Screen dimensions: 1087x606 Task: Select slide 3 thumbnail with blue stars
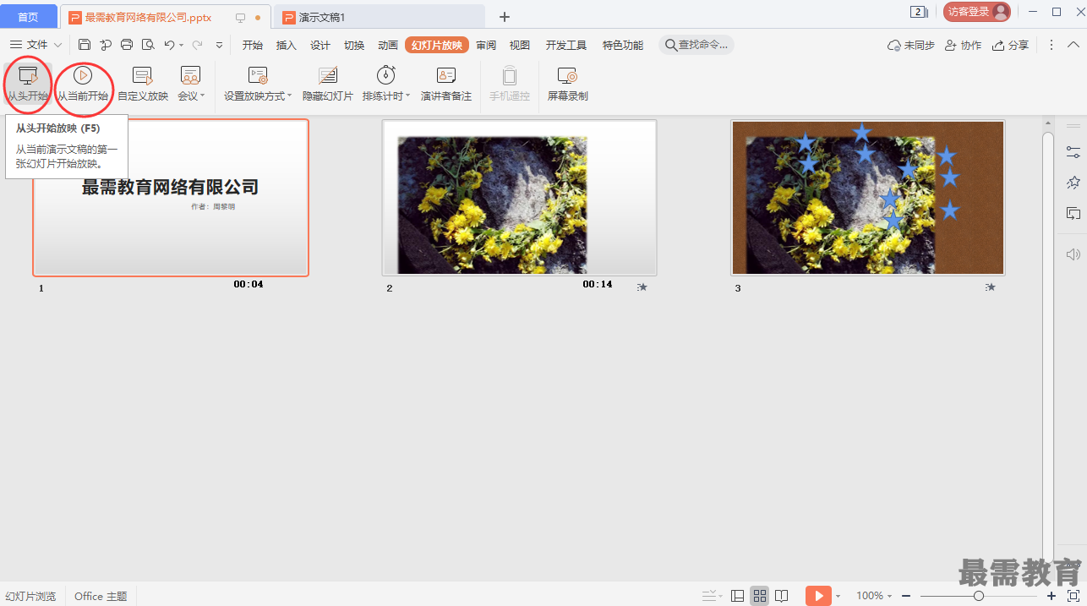coord(868,198)
